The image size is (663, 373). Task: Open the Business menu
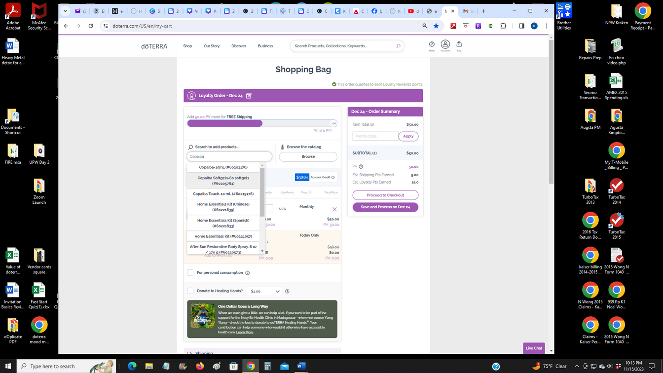(265, 46)
